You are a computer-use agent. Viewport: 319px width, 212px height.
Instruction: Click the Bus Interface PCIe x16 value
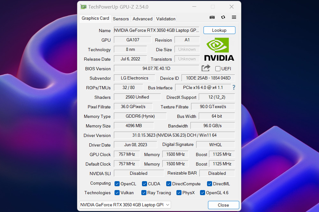(x=203, y=87)
